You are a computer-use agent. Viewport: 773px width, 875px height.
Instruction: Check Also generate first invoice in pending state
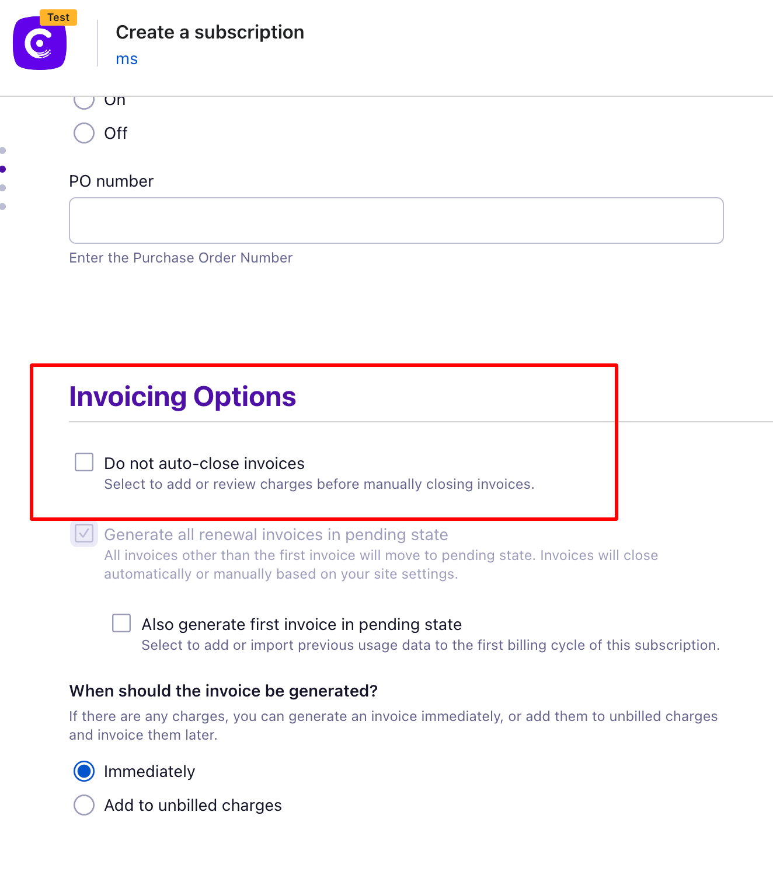[x=121, y=623]
